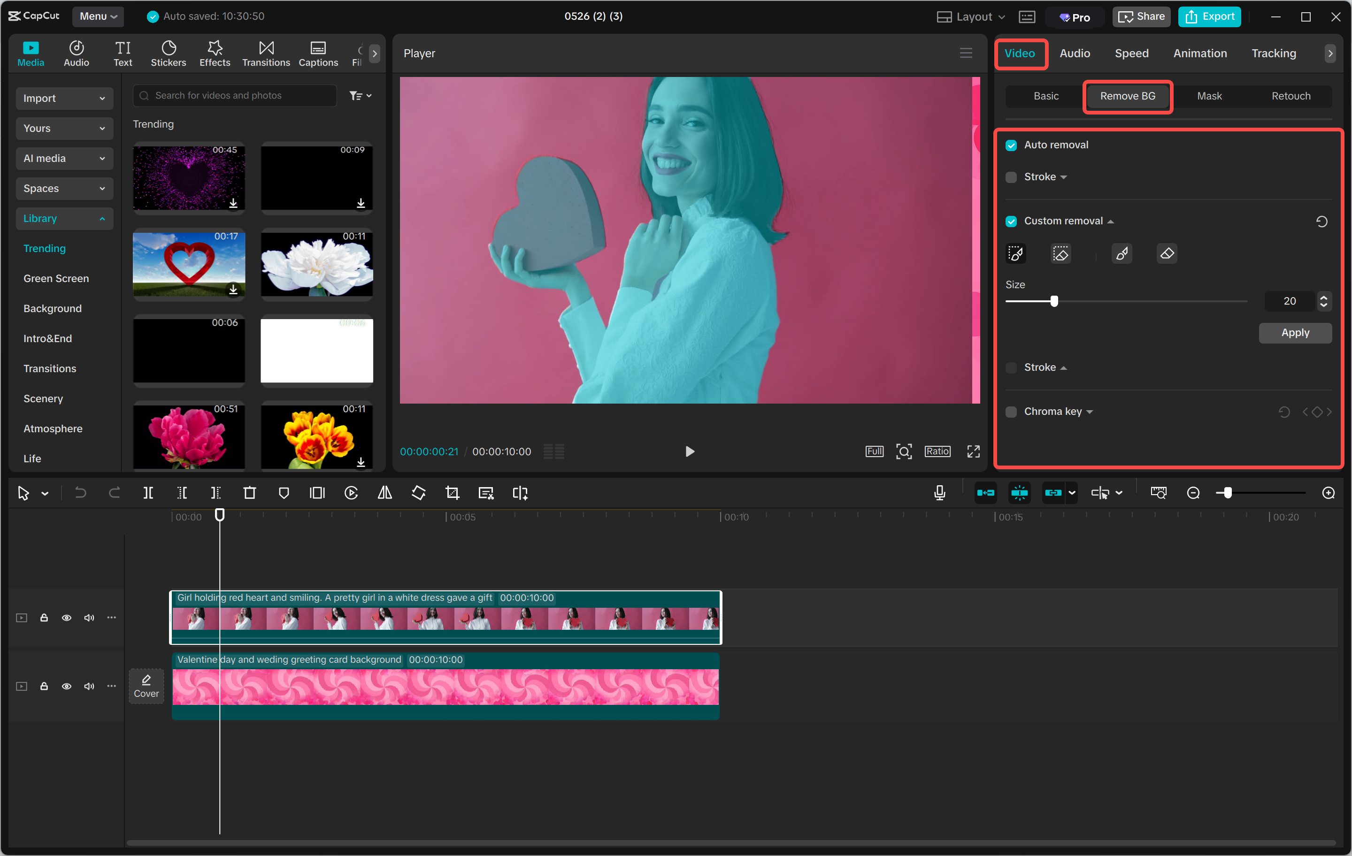This screenshot has height=856, width=1352.
Task: Collapse the Library section
Action: (64, 218)
